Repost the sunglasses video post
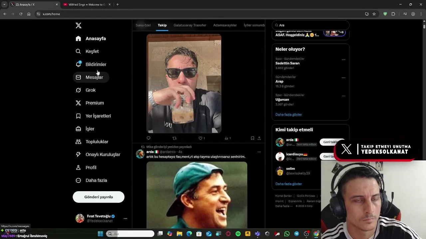The width and height of the screenshot is (426, 239). [174, 138]
